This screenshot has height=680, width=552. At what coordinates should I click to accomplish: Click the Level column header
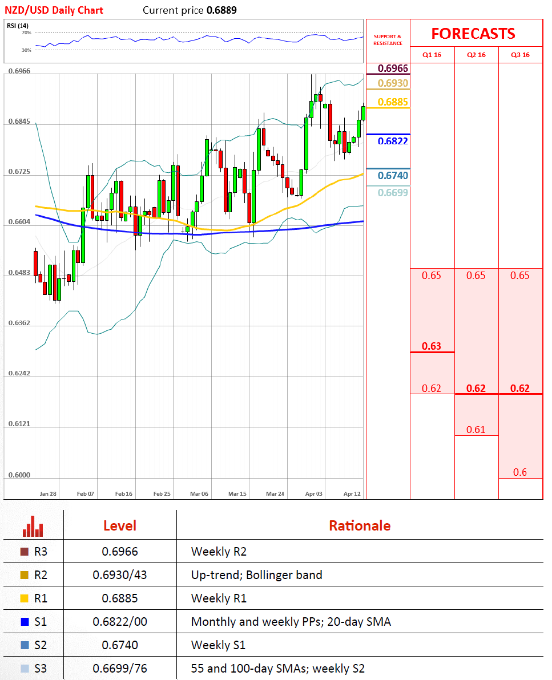(120, 525)
